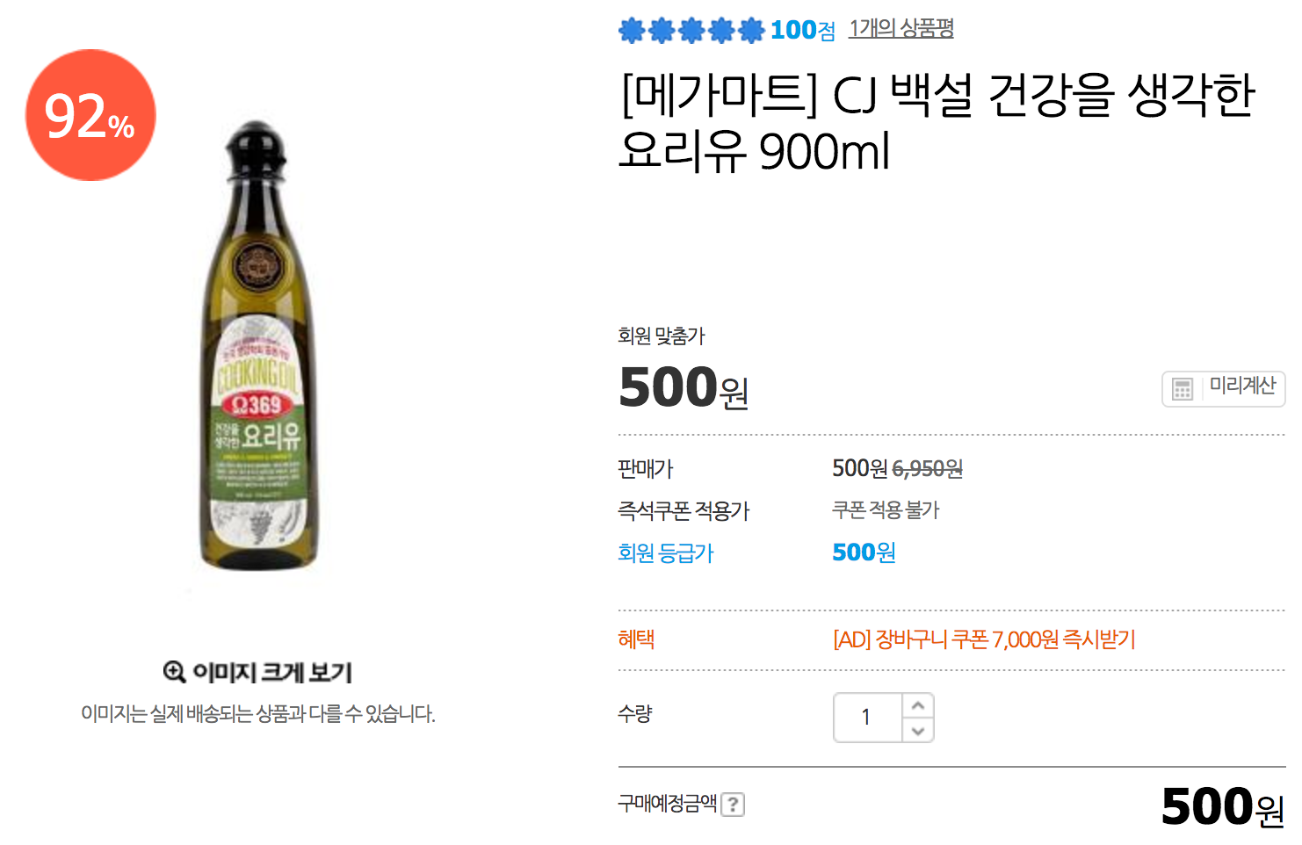Select the middle (third) rating star
Viewport: 1302px width, 845px height.
coord(691,31)
